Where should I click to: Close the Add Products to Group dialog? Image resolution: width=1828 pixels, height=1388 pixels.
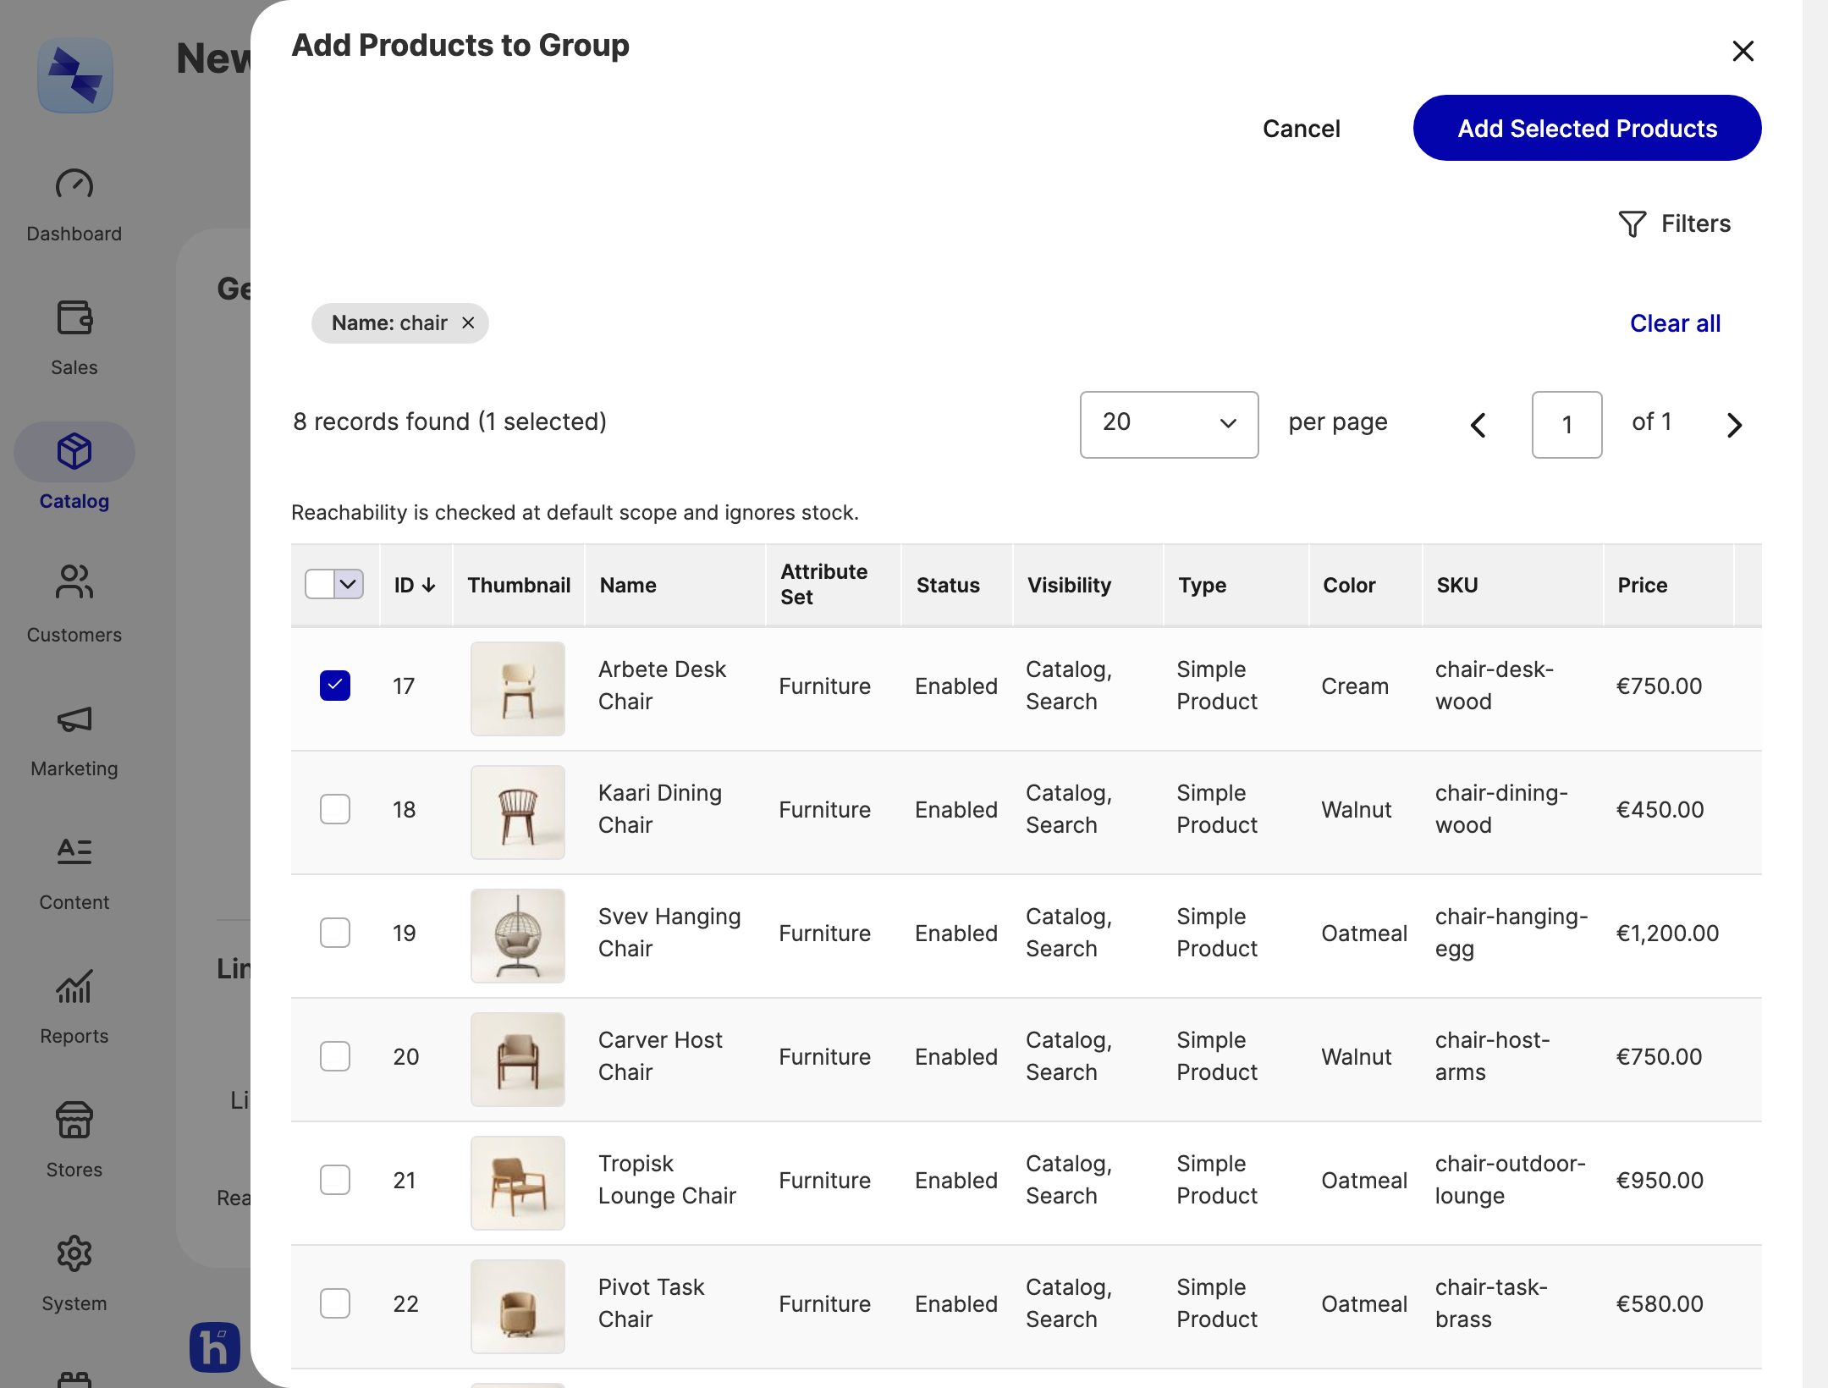1743,51
